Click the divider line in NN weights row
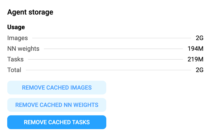 [x=113, y=49]
